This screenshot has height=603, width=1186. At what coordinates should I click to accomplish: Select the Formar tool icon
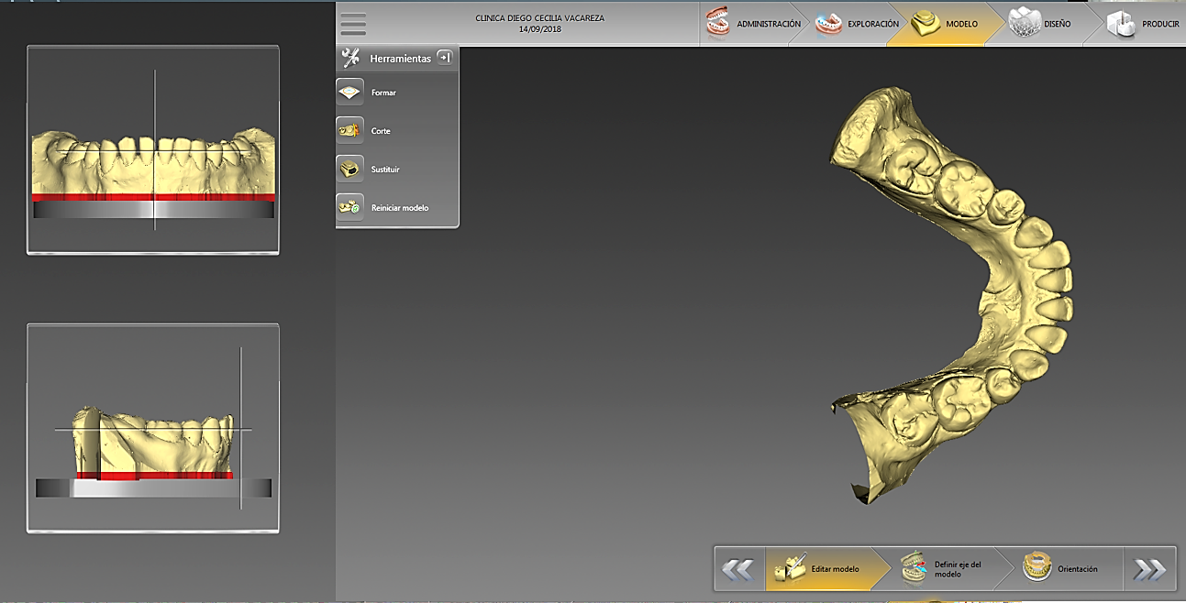click(349, 93)
